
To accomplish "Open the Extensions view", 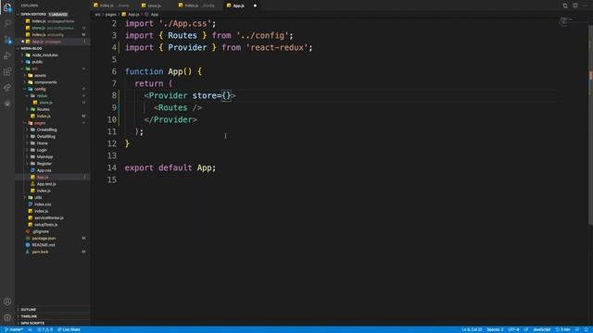I will [7, 71].
